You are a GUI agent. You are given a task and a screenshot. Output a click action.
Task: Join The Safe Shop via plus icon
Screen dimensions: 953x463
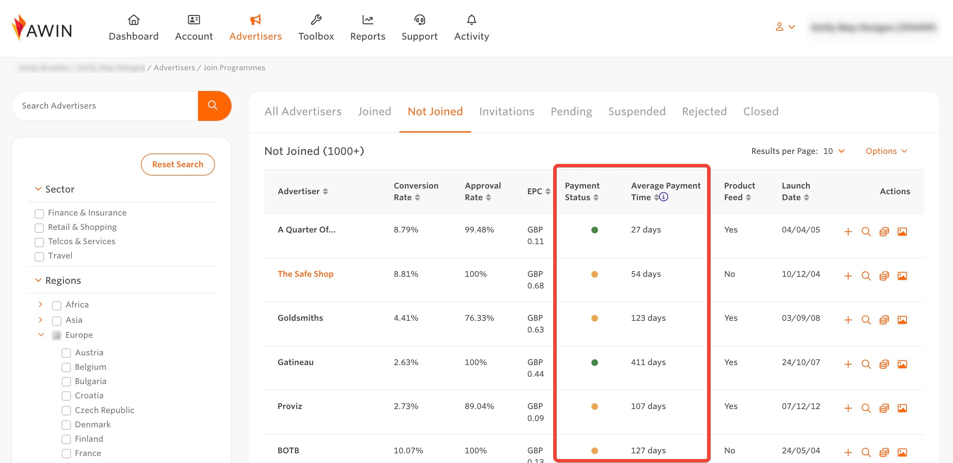pos(848,276)
